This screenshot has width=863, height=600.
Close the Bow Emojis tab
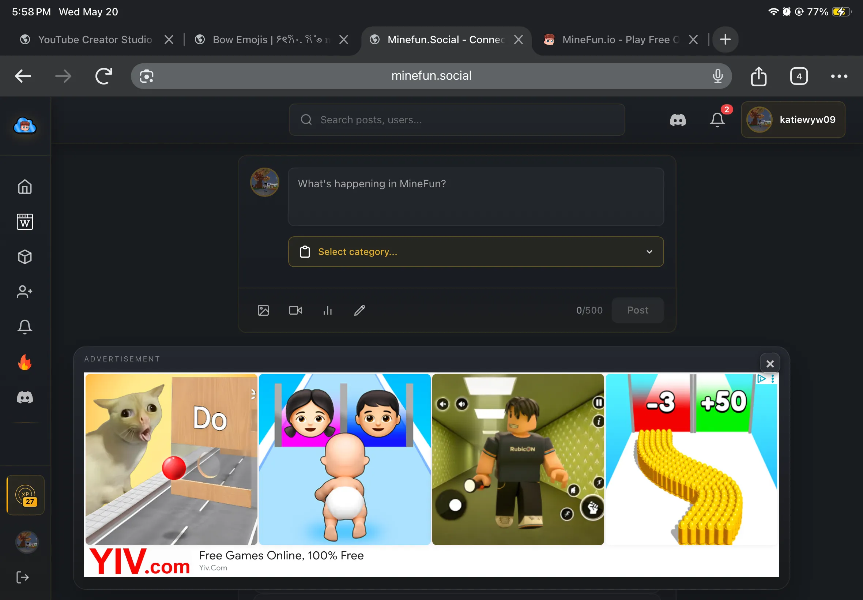[344, 40]
